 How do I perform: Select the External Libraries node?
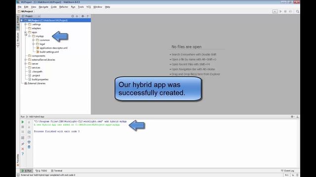point(35,83)
